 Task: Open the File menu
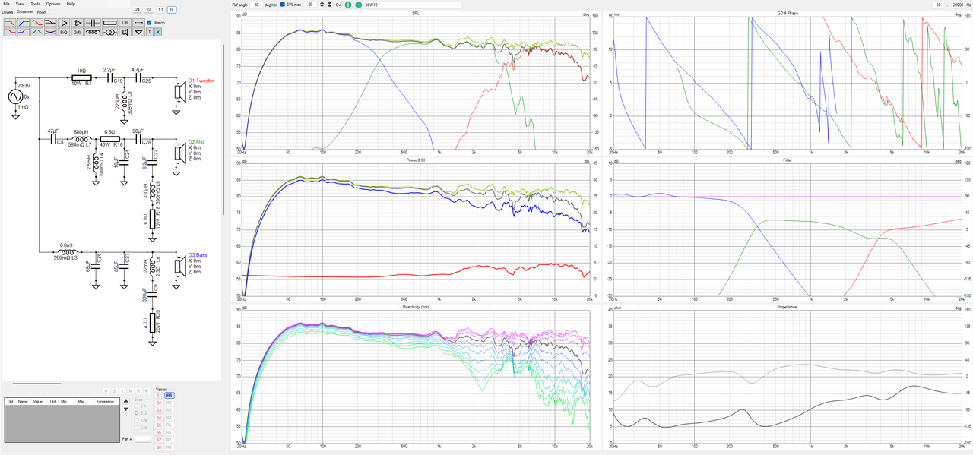click(x=6, y=4)
